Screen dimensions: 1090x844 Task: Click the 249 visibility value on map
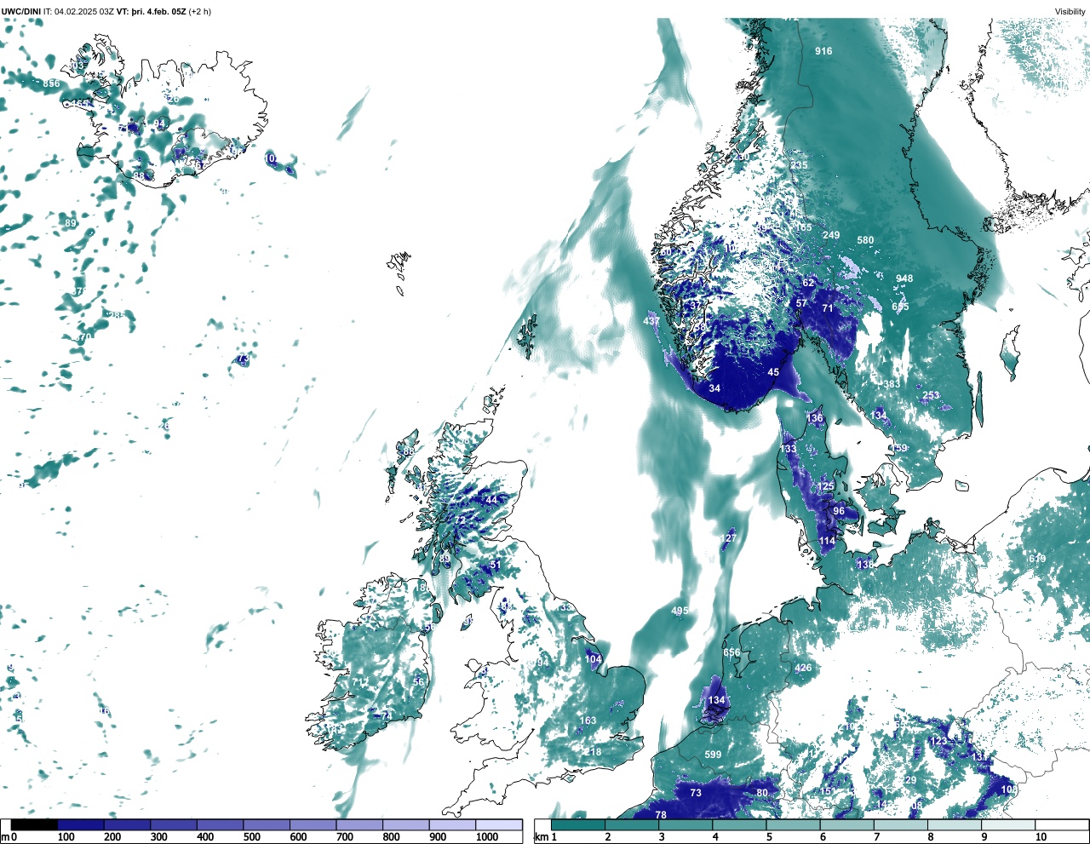[831, 235]
